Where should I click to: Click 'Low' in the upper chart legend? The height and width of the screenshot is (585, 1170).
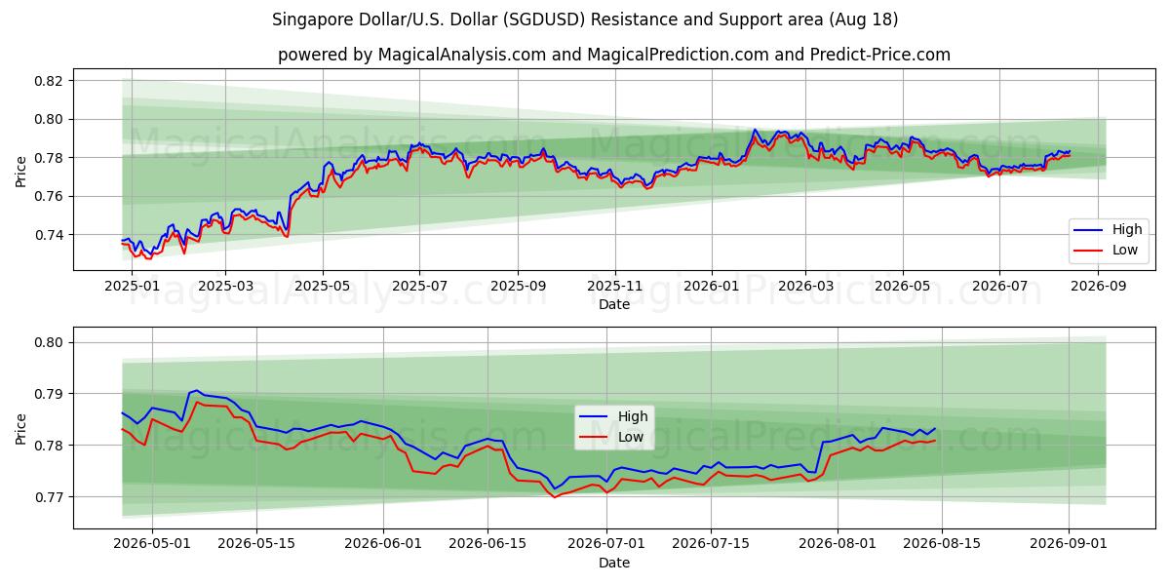(x=1124, y=250)
